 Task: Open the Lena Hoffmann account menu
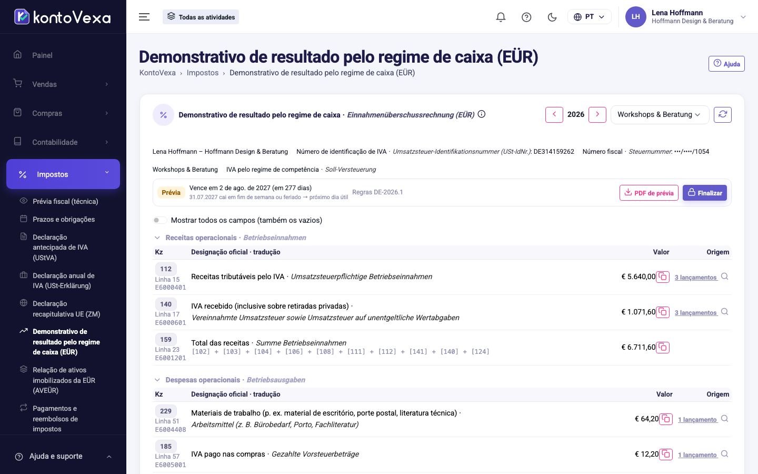686,17
